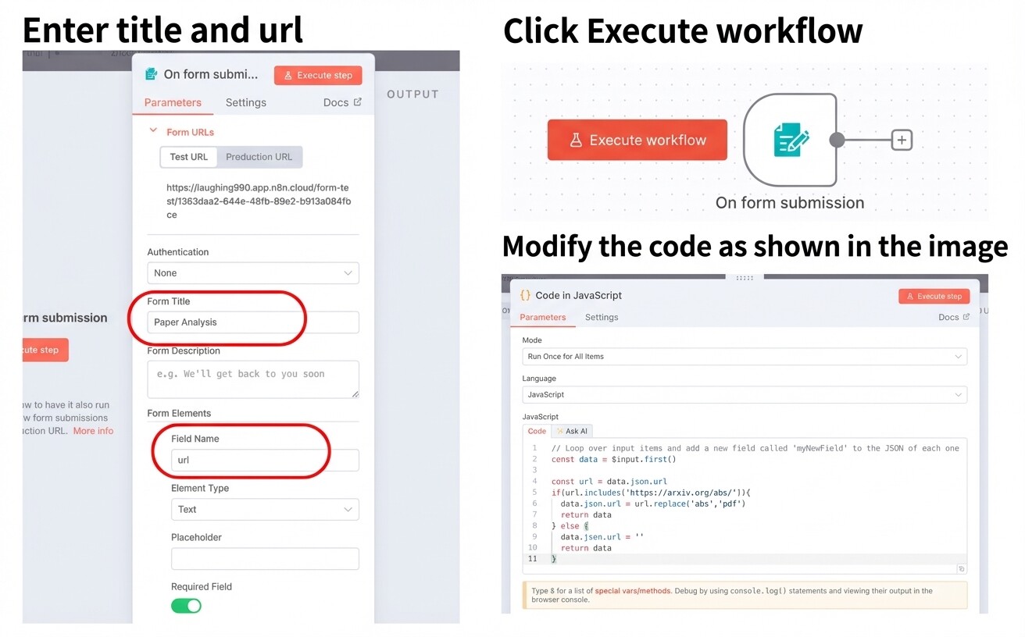The width and height of the screenshot is (1025, 637).
Task: Click the Docs external link in form panel
Action: pos(342,102)
